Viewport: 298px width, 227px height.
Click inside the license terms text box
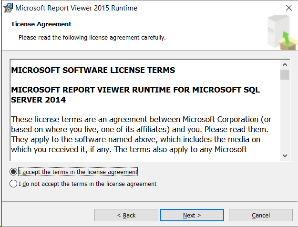[145, 110]
